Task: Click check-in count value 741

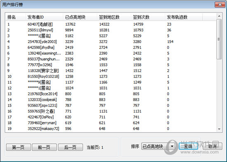Action: click(136, 117)
